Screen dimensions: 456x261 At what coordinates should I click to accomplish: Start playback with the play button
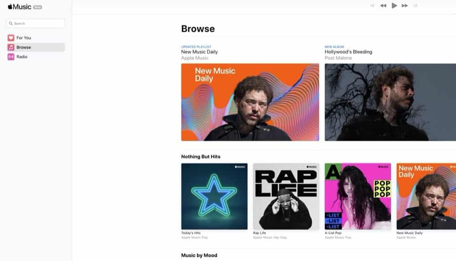[394, 5]
